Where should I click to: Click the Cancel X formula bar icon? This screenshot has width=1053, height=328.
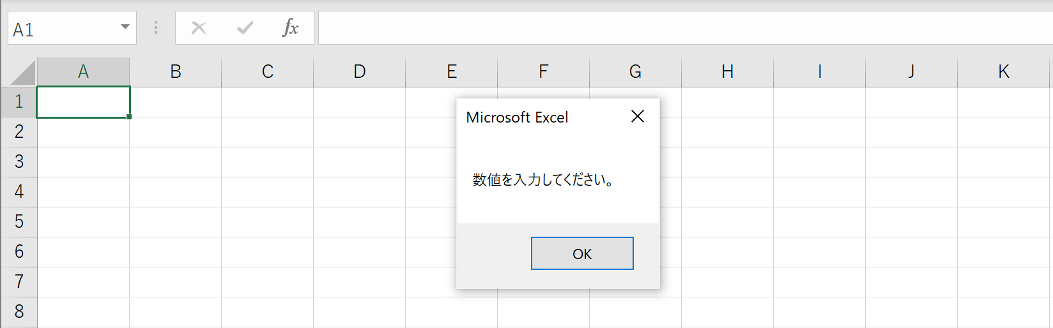point(199,28)
